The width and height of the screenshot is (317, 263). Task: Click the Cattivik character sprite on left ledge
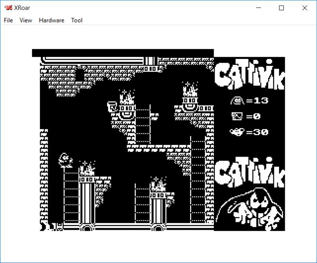65,160
